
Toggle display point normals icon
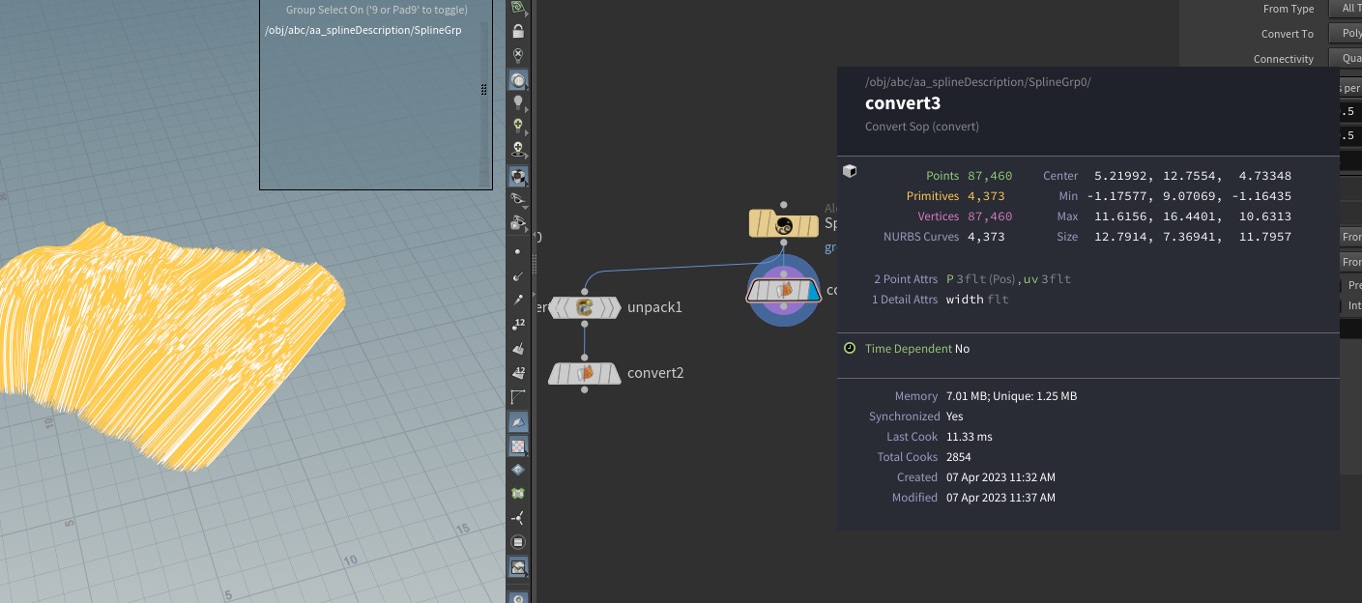click(x=518, y=276)
